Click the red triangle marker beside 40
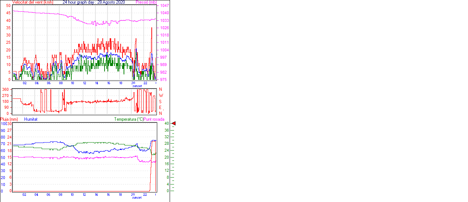Image resolution: width=468 pixels, height=202 pixels. [x=174, y=124]
